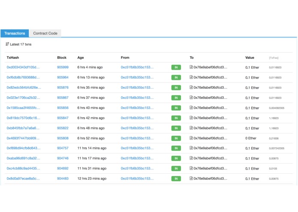Viewport: 298px width, 212px height.
Task: Click contract icon in block 905856 row
Action: 191,107
